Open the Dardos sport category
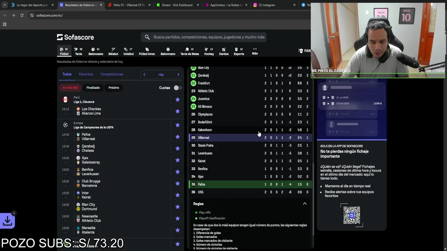The height and width of the screenshot is (251, 447). [224, 51]
